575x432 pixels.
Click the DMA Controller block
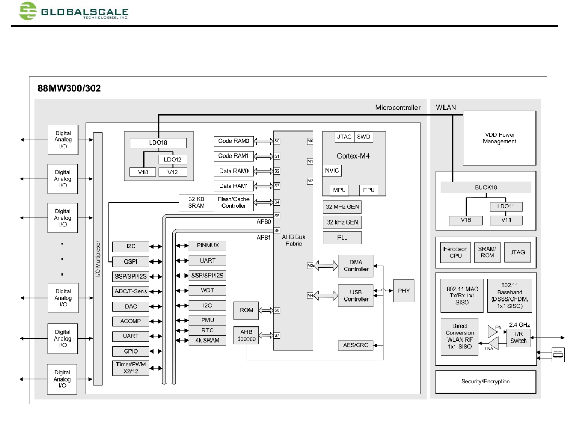[x=355, y=266]
